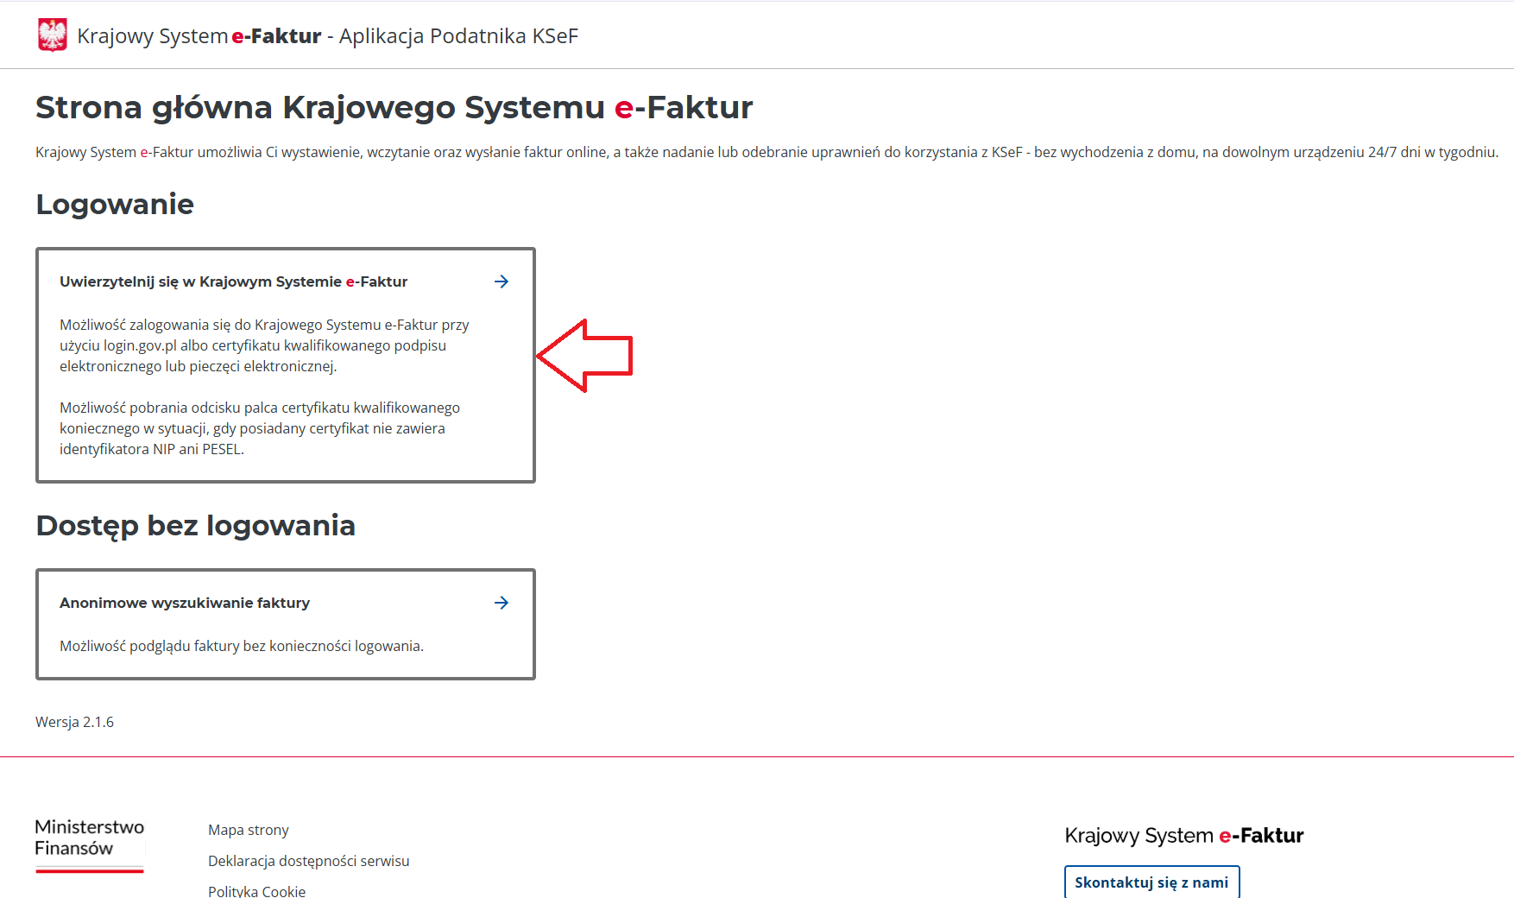Screen dimensions: 1514x898
Task: Click the Dostęp bez logowania heading
Action: pos(196,526)
